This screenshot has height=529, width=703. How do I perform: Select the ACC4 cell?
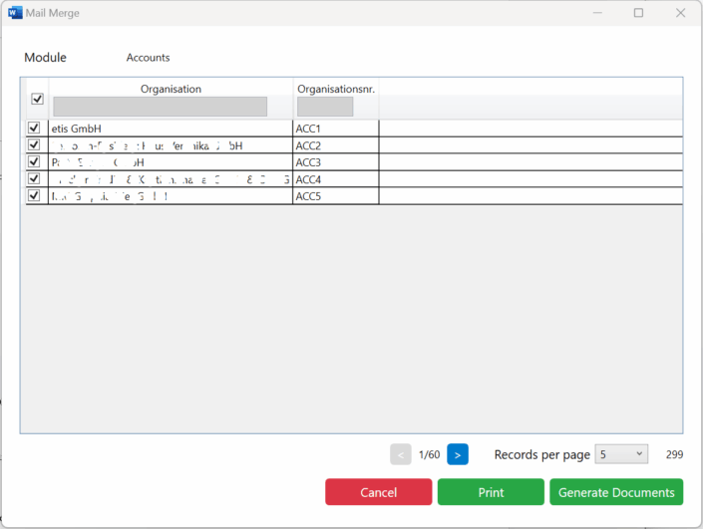pyautogui.click(x=336, y=179)
